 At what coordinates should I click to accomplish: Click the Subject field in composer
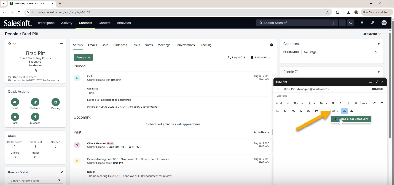point(330,96)
